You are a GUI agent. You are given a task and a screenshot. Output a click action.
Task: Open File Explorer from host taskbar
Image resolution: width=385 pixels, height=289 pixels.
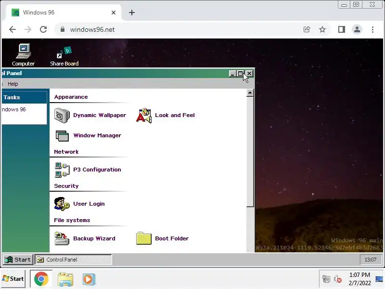[65, 279]
